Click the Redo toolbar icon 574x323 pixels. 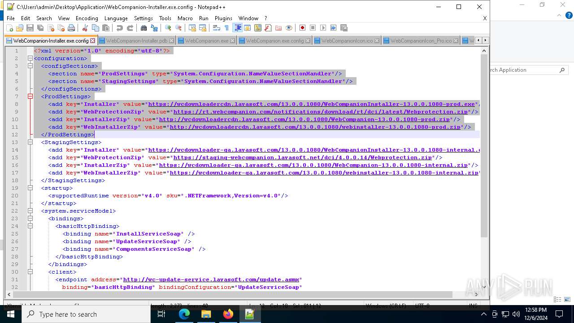[130, 28]
